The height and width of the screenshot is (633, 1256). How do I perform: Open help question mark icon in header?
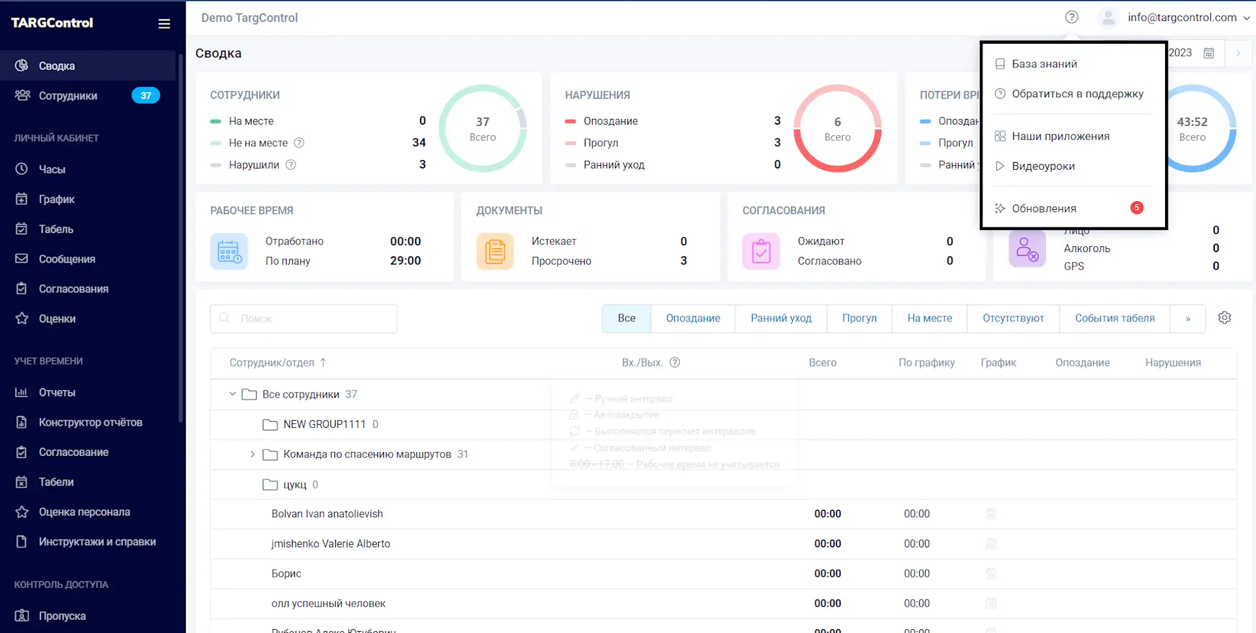pyautogui.click(x=1072, y=18)
